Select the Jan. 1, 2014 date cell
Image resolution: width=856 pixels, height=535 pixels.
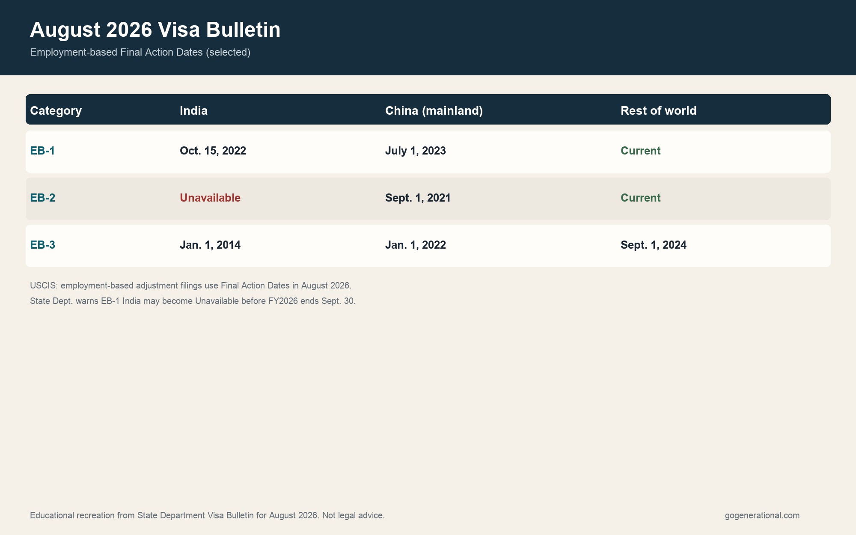(210, 245)
